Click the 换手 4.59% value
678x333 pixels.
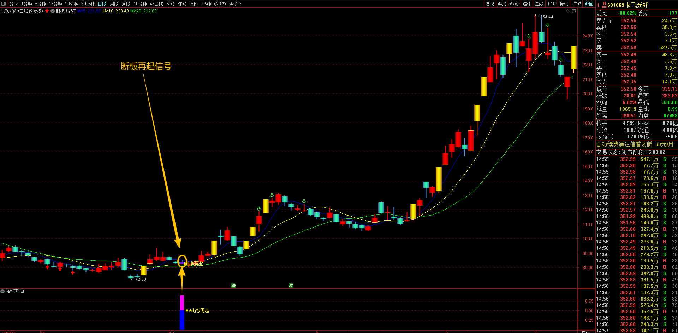pyautogui.click(x=630, y=123)
